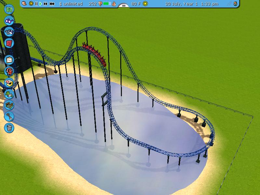Viewport: 260px width, 195px height.
Task: Click the green park rating bar
Action: point(107,4)
